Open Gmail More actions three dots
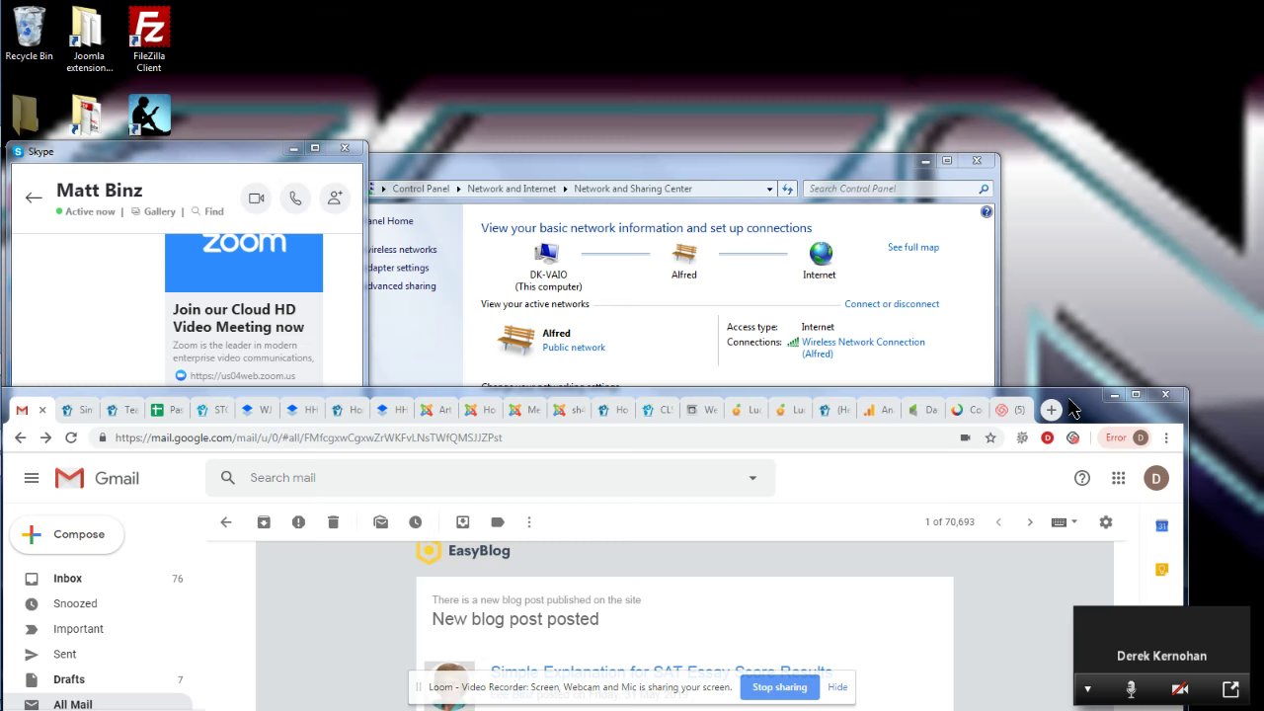Image resolution: width=1264 pixels, height=711 pixels. click(x=529, y=522)
